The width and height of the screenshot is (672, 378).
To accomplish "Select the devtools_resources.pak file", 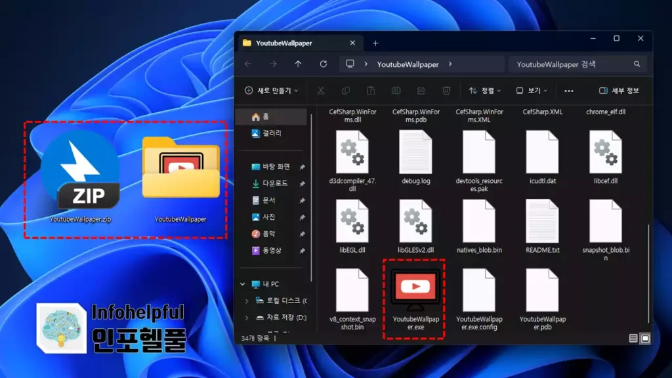I will coord(479,161).
